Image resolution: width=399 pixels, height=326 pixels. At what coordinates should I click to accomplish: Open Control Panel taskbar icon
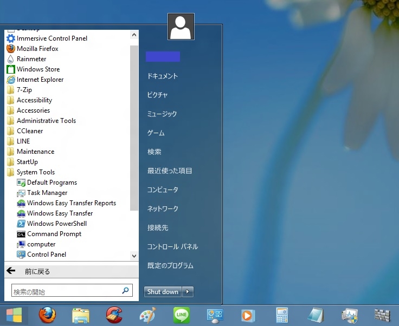pyautogui.click(x=215, y=316)
